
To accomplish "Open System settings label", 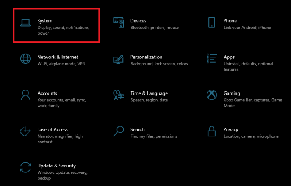I will tap(45, 21).
